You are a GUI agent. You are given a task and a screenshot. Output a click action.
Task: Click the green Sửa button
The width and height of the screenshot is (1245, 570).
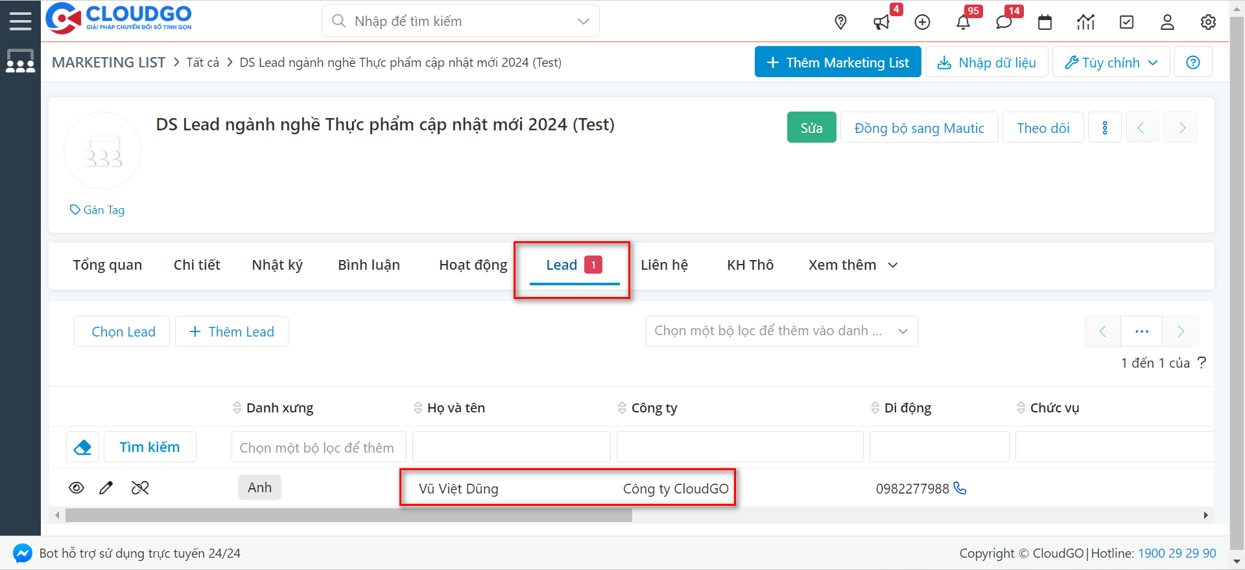click(811, 128)
